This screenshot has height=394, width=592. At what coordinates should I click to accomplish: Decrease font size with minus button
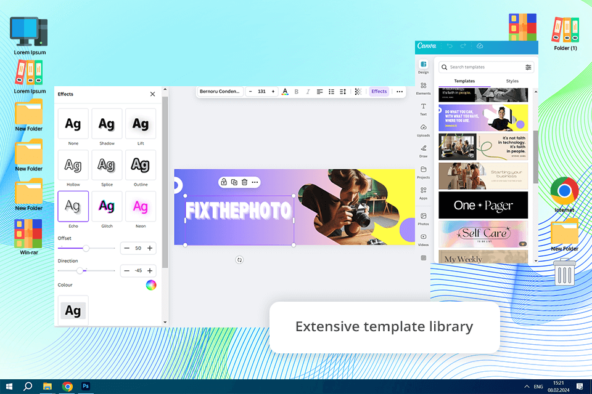pyautogui.click(x=250, y=91)
